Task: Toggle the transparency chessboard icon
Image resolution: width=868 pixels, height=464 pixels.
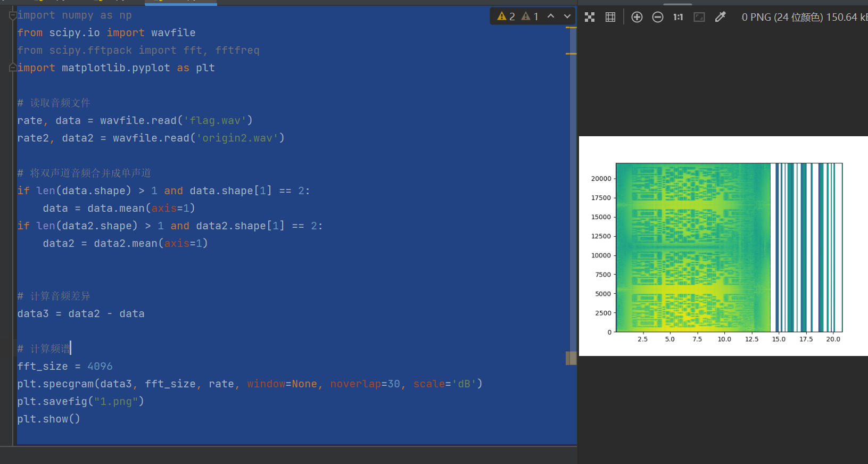Action: click(590, 17)
